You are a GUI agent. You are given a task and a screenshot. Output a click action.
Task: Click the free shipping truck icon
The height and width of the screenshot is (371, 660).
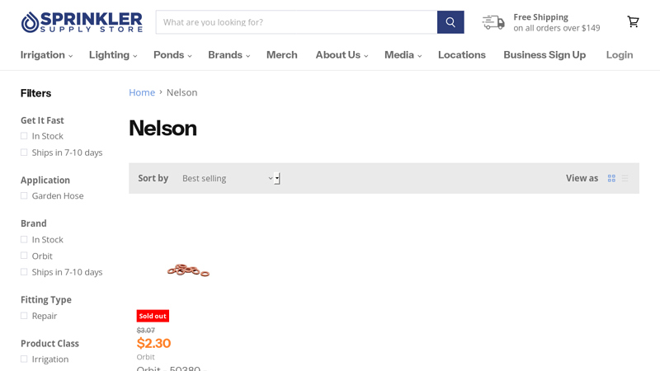[493, 22]
